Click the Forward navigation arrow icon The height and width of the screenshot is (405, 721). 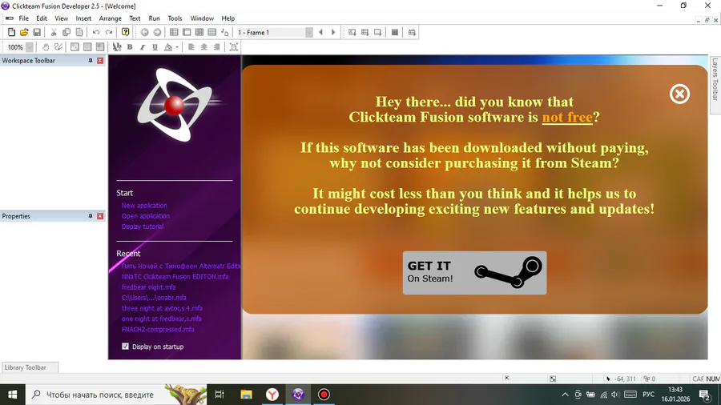pyautogui.click(x=157, y=32)
